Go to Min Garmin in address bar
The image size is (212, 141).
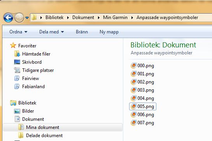(115, 17)
